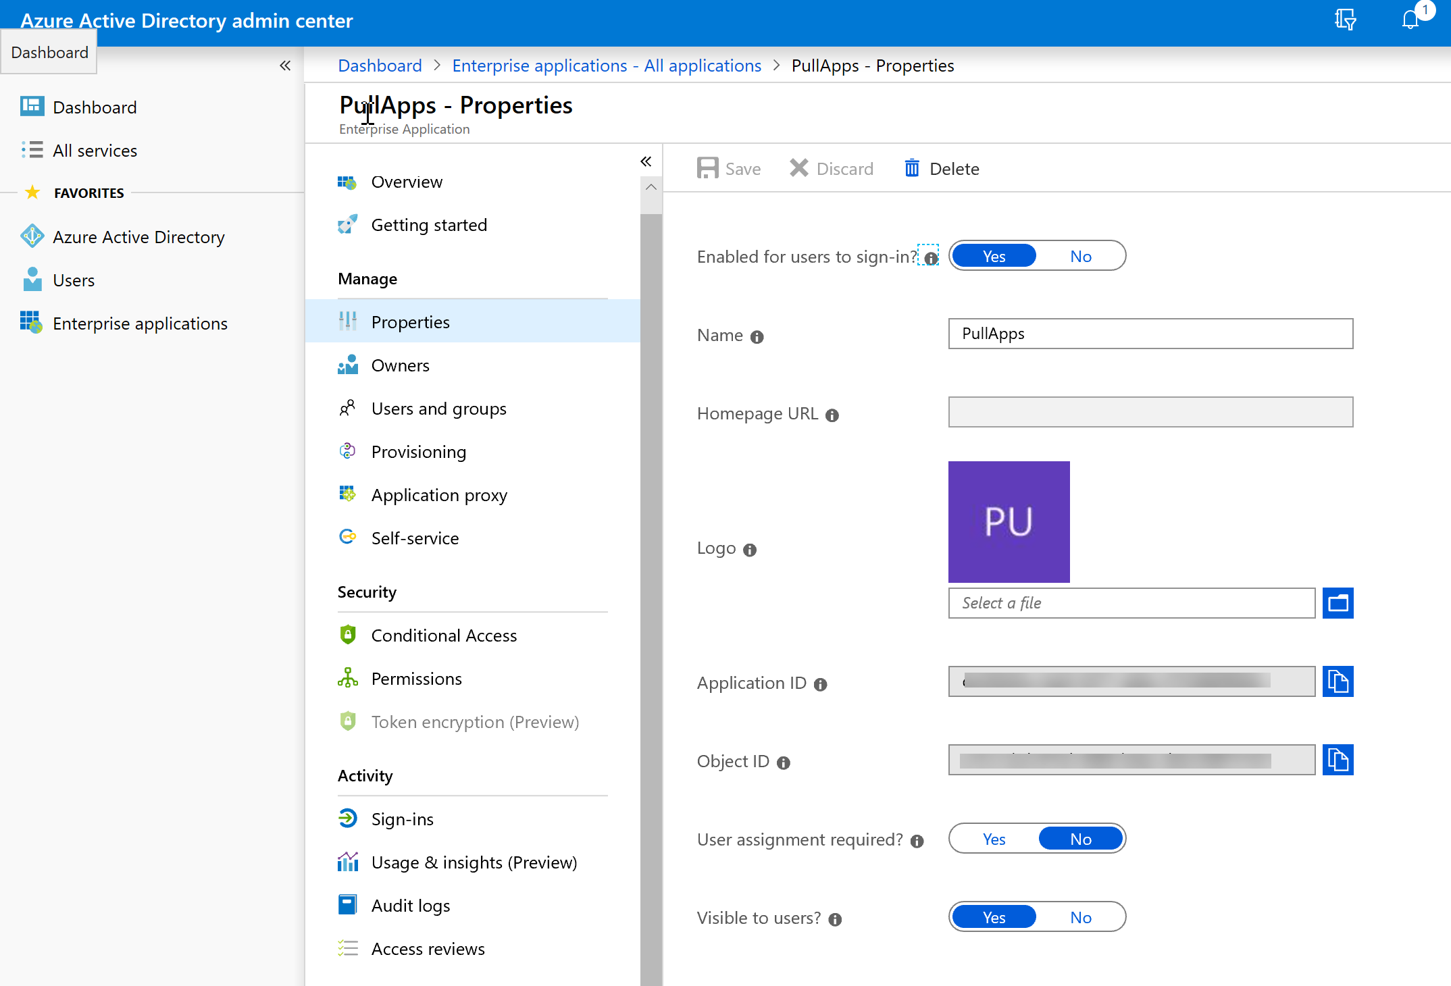Click the Permissions hierarchy icon
The width and height of the screenshot is (1451, 986).
tap(347, 678)
